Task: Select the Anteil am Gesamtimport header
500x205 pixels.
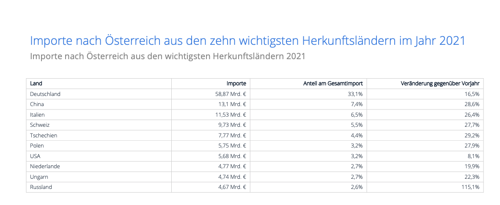Action: 333,84
